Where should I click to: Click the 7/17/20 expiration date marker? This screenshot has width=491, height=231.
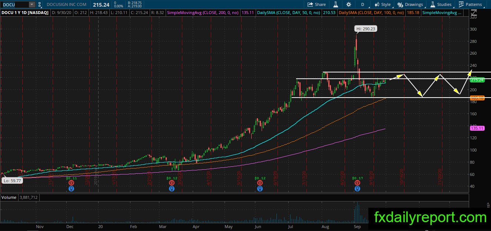coord(304,177)
